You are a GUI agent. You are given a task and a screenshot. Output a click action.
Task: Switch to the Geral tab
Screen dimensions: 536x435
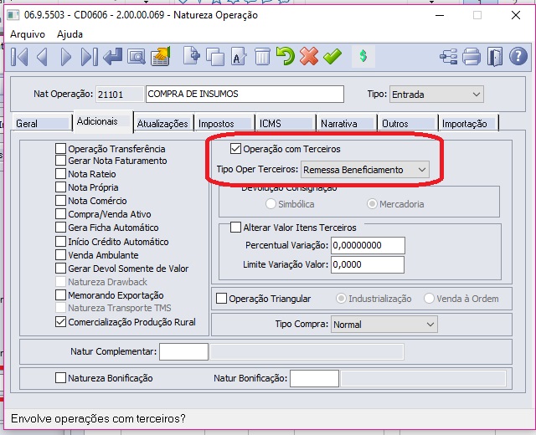coord(41,123)
